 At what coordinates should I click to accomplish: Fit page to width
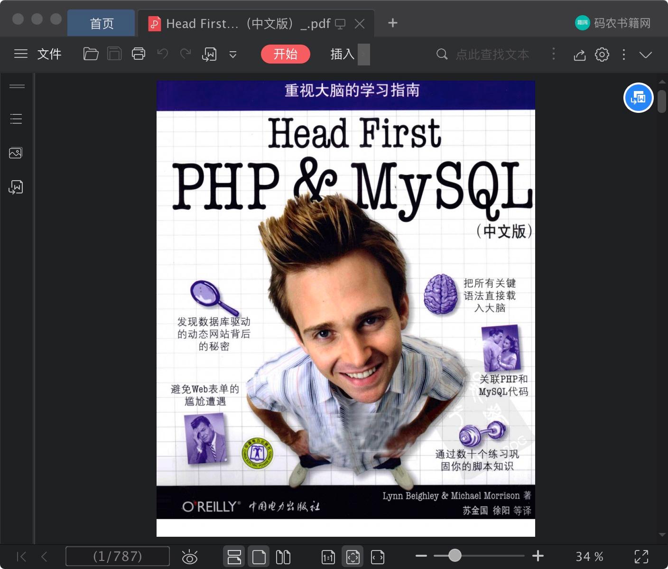click(378, 557)
